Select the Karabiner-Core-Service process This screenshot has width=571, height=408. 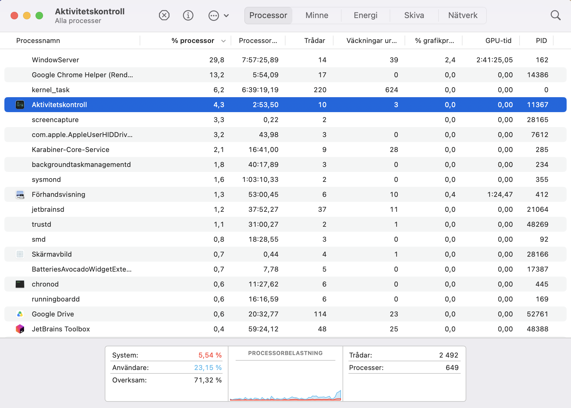(285, 149)
